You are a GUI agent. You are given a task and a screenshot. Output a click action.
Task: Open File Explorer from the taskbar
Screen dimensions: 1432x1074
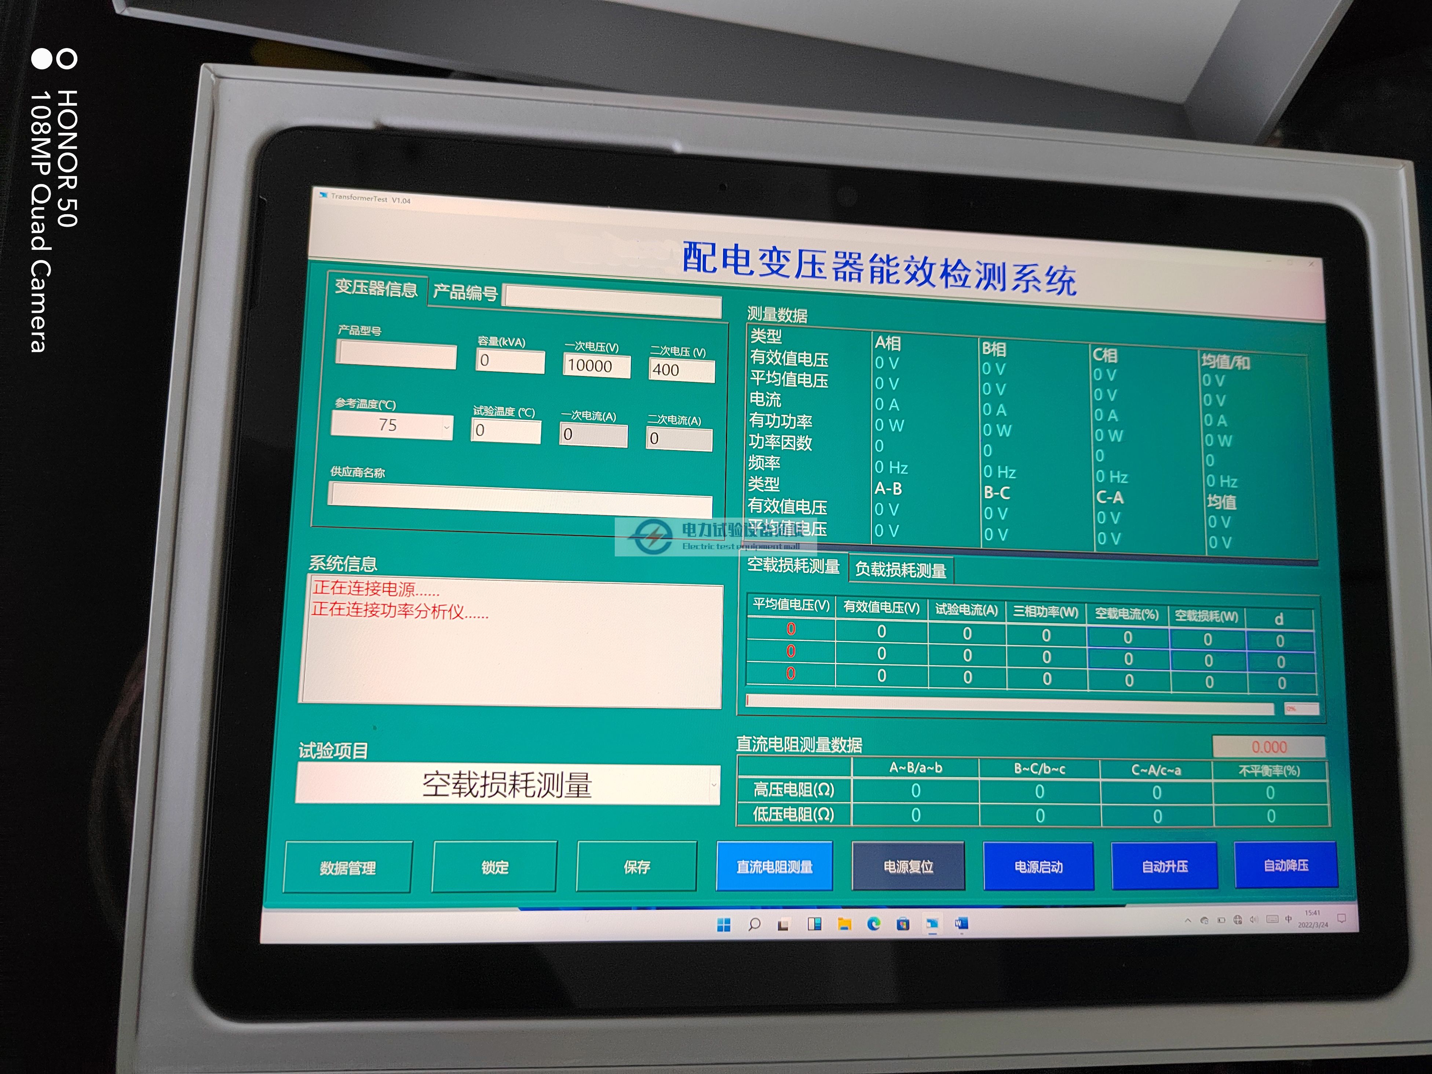click(844, 924)
